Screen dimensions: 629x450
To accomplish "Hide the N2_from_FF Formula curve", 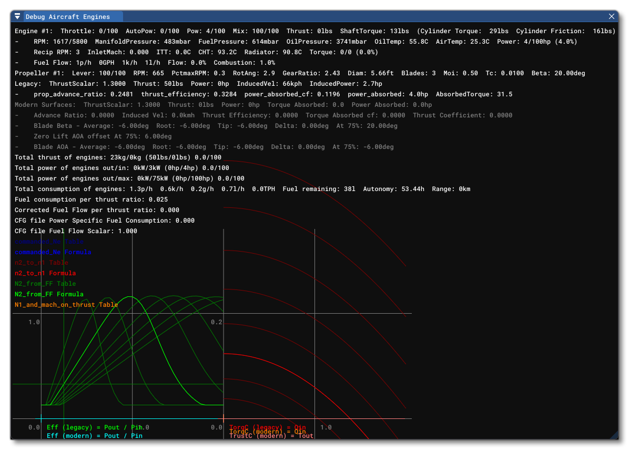I will pyautogui.click(x=47, y=294).
